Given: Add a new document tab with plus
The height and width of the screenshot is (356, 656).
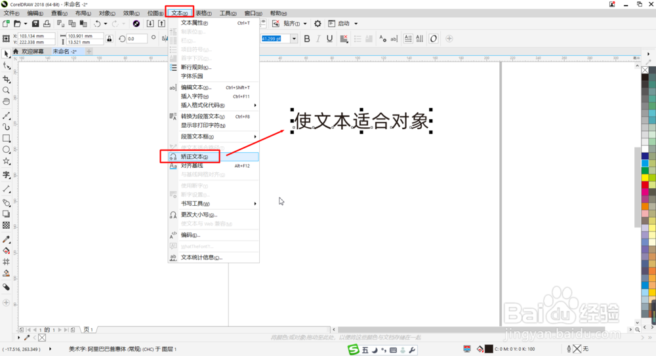Looking at the screenshot, I should (x=89, y=51).
